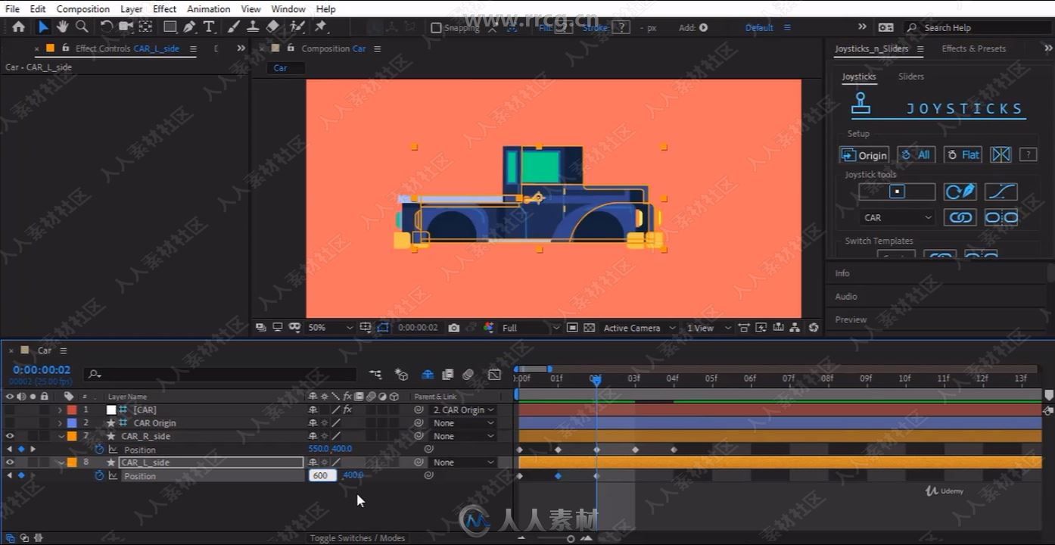
Task: Open the Effect menu
Action: (164, 9)
